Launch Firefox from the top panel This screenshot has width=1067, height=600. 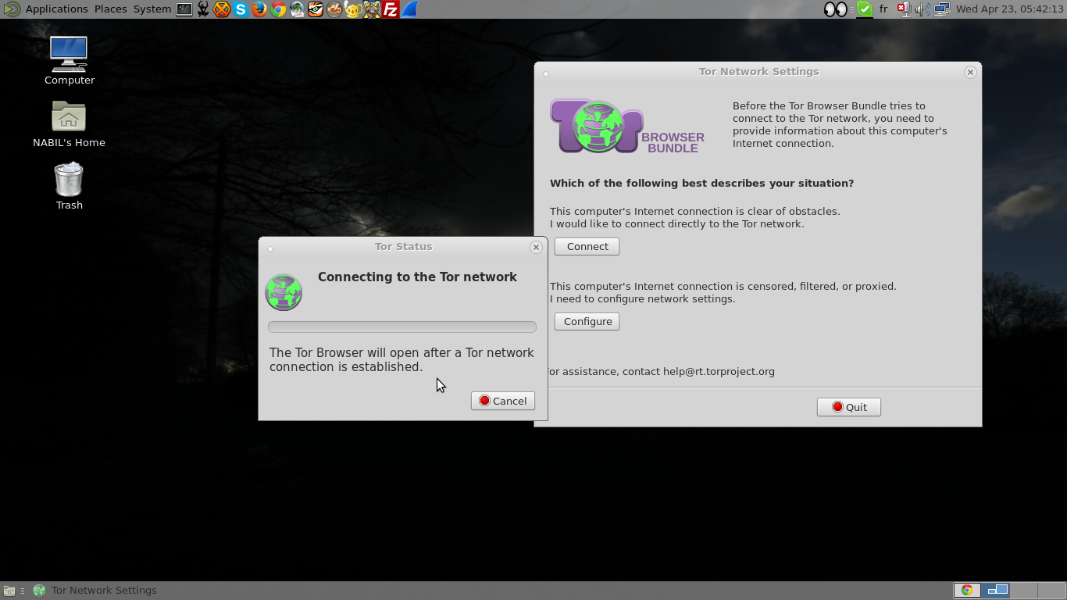(x=259, y=9)
